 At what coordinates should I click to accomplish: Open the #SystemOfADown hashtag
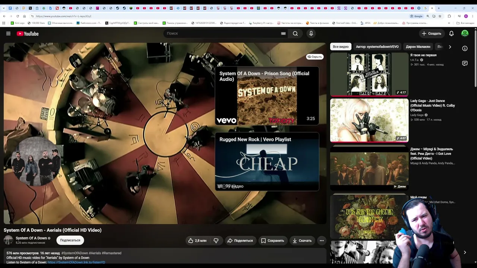pos(75,253)
